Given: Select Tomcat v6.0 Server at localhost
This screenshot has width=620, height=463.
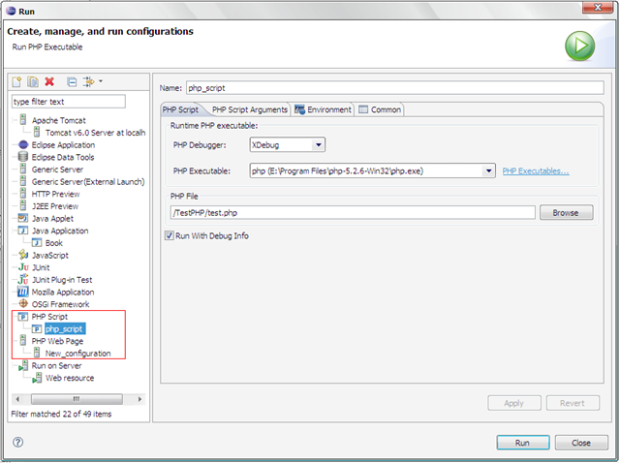Looking at the screenshot, I should click(95, 133).
